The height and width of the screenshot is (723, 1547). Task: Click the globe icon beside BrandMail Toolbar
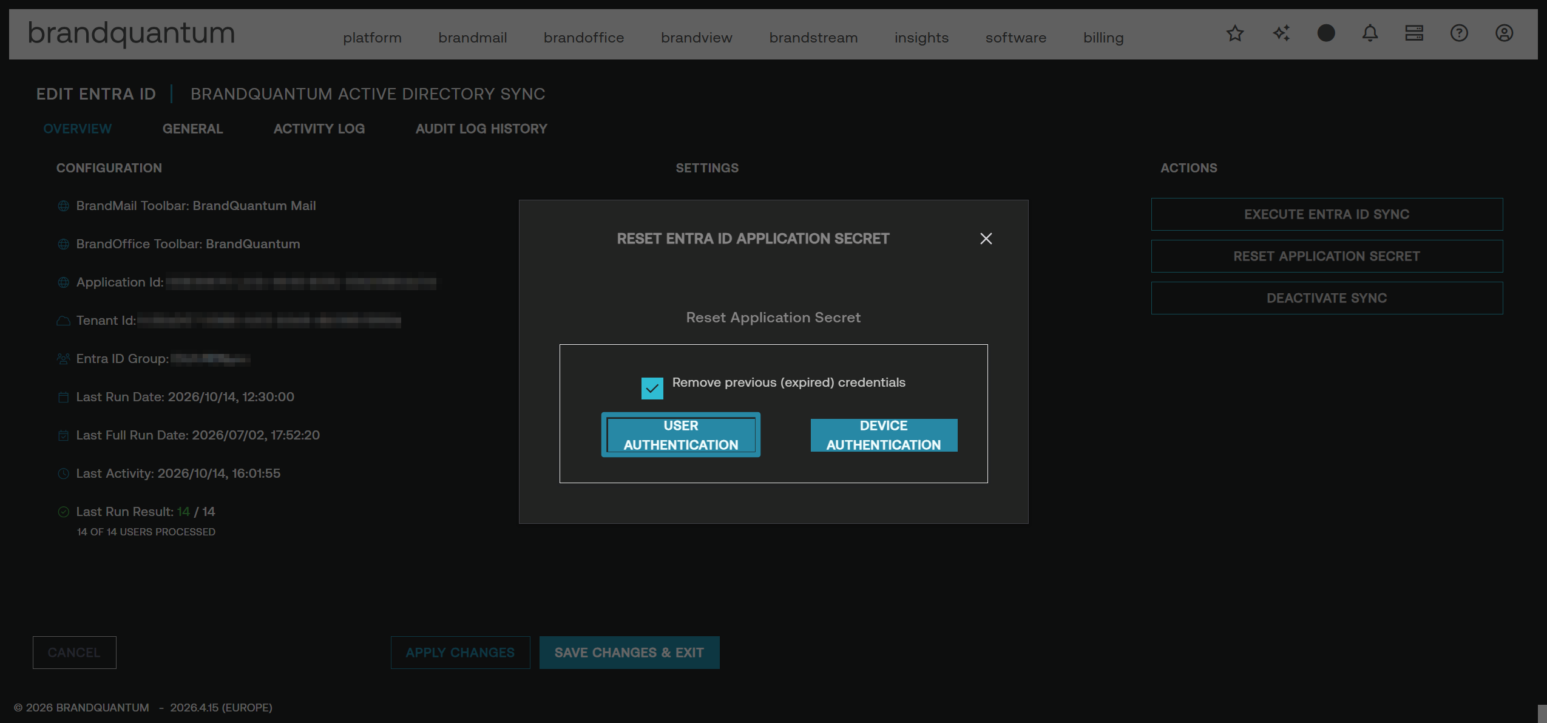pyautogui.click(x=63, y=206)
